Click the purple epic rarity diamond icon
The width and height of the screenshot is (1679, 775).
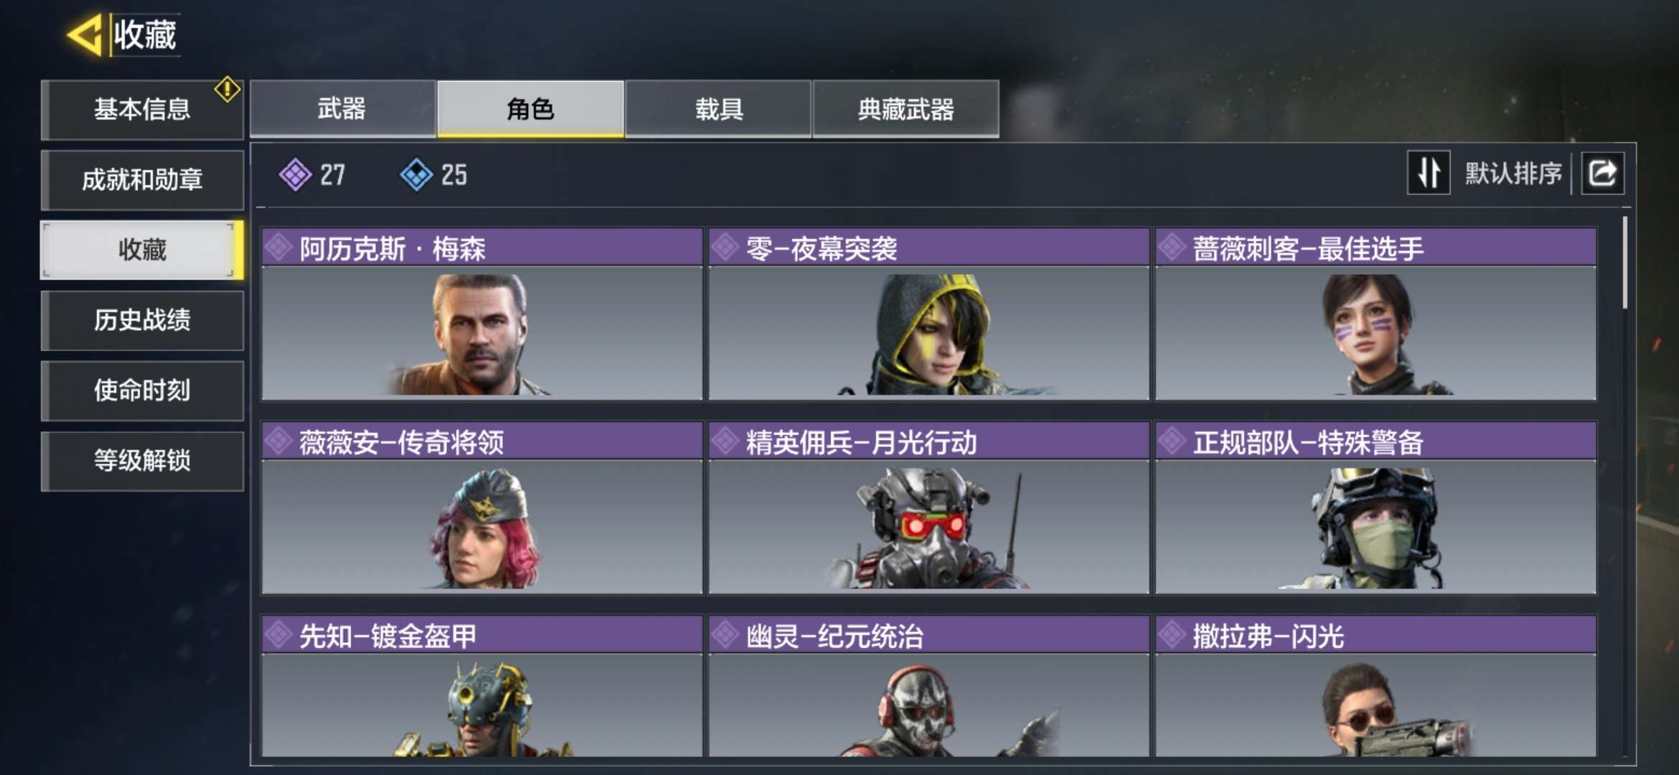point(295,174)
